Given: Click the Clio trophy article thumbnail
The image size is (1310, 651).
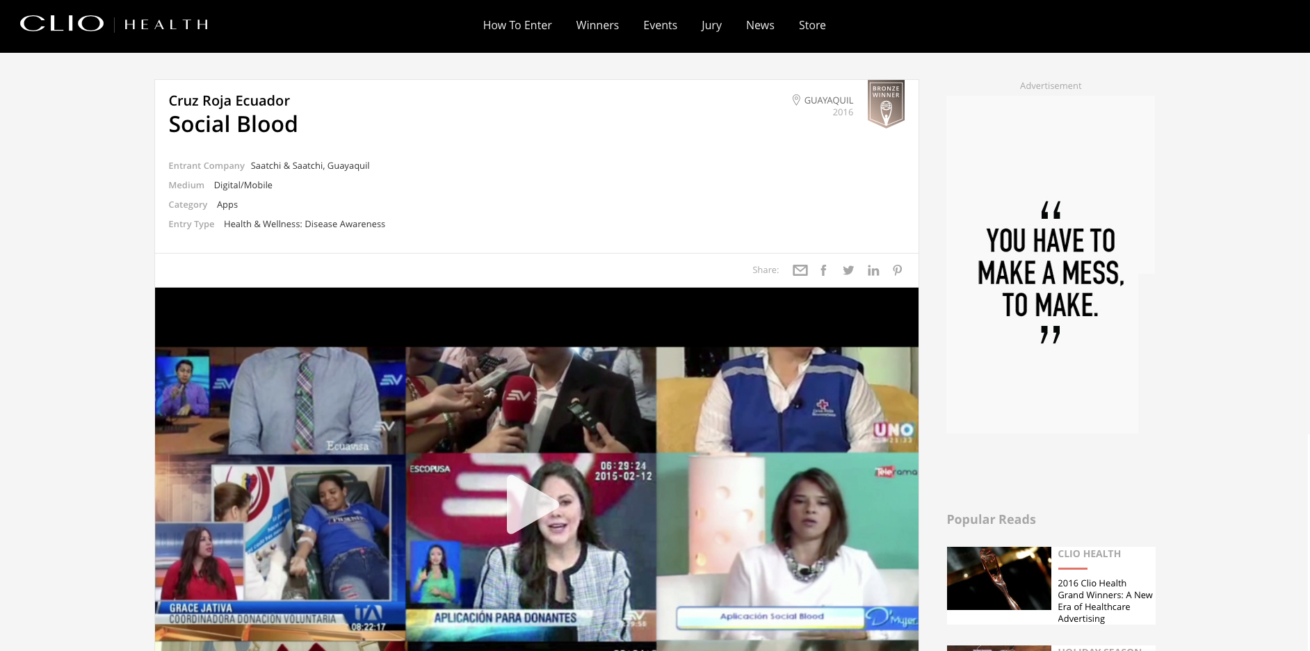Looking at the screenshot, I should (998, 579).
